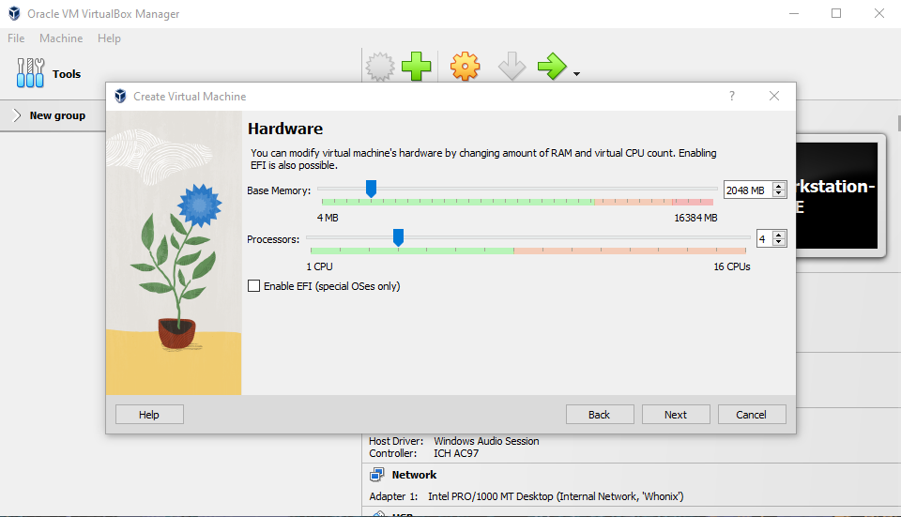Open the Start button dropdown arrow
901x517 pixels.
(576, 73)
